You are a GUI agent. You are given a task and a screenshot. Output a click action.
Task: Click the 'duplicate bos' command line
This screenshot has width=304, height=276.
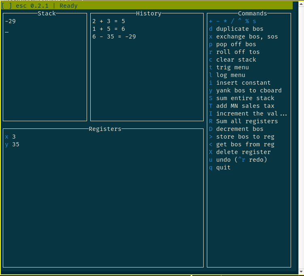click(x=236, y=29)
